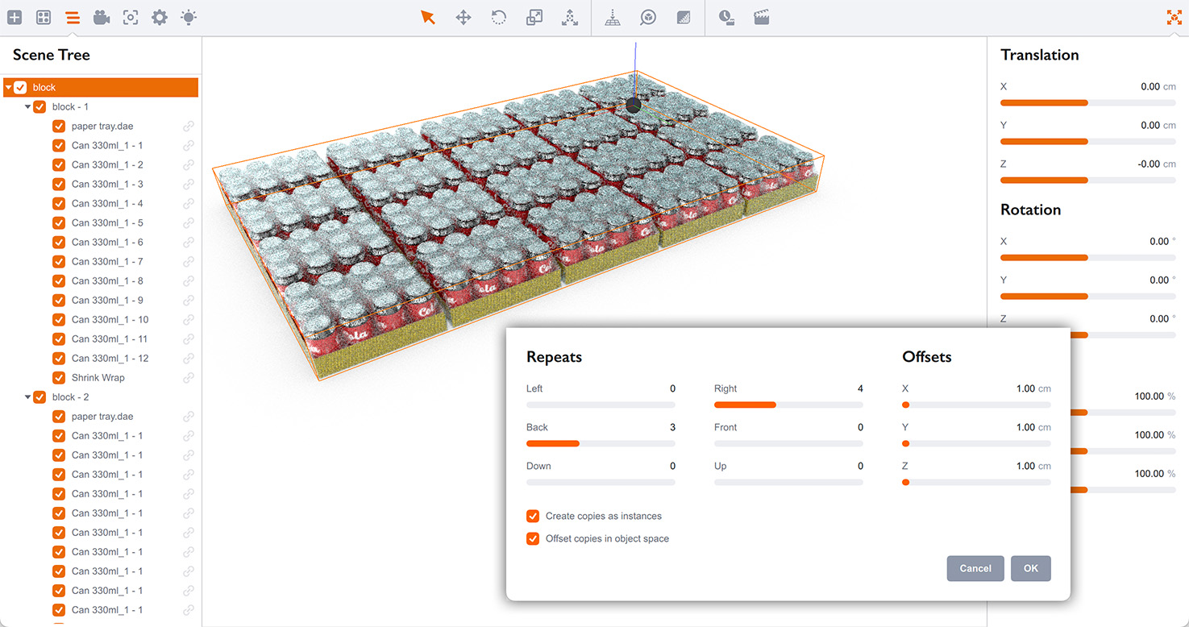This screenshot has width=1189, height=627.
Task: Select the rotate tool
Action: click(499, 17)
